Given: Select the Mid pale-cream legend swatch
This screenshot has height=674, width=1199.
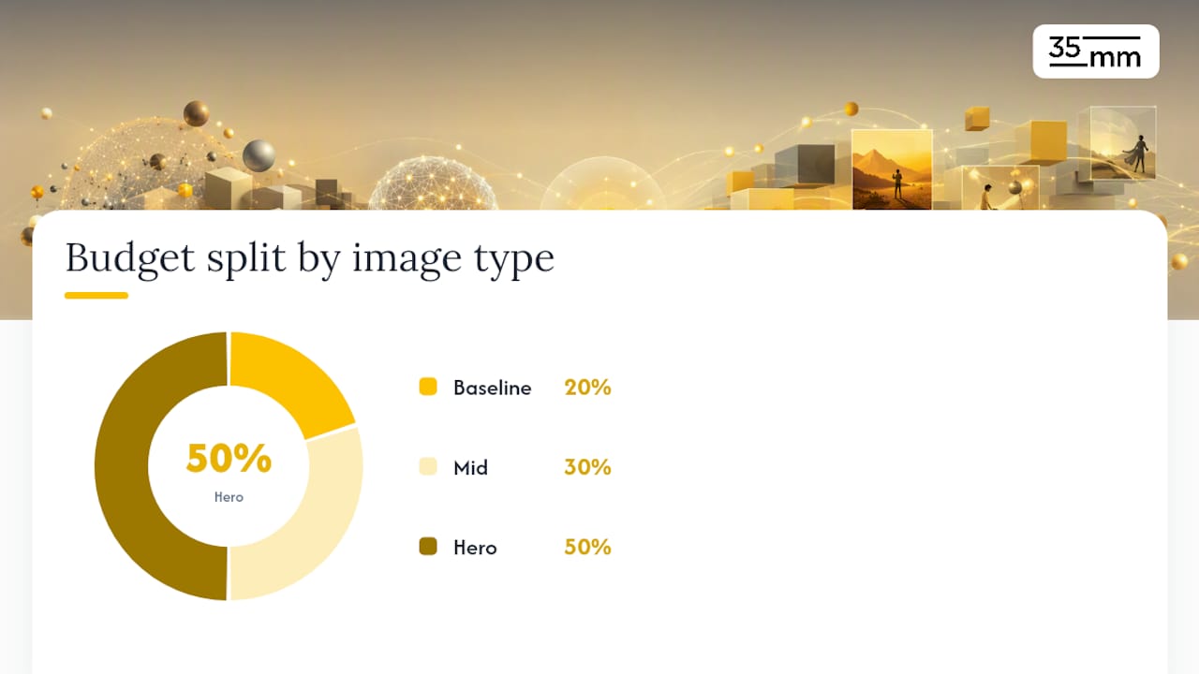Looking at the screenshot, I should 428,466.
